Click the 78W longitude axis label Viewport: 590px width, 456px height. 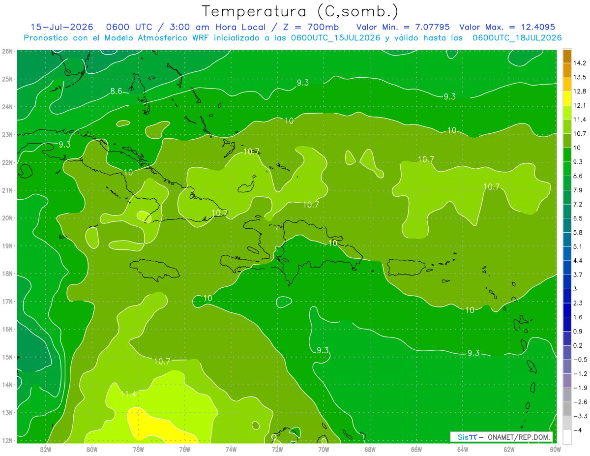tap(138, 449)
